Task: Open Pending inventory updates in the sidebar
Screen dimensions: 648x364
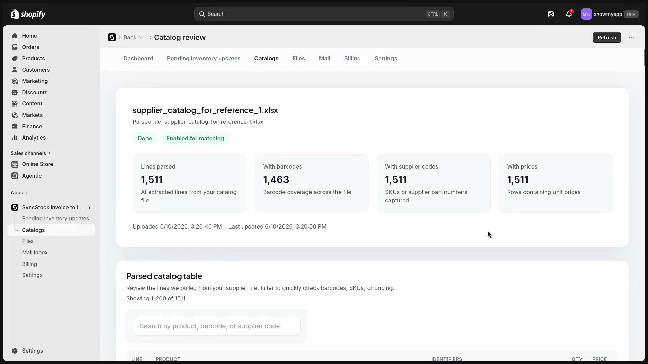Action: [x=55, y=218]
